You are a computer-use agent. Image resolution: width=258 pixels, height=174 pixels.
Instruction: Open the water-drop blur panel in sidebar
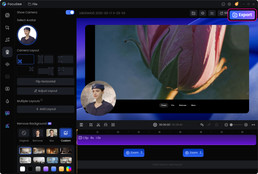7,101
